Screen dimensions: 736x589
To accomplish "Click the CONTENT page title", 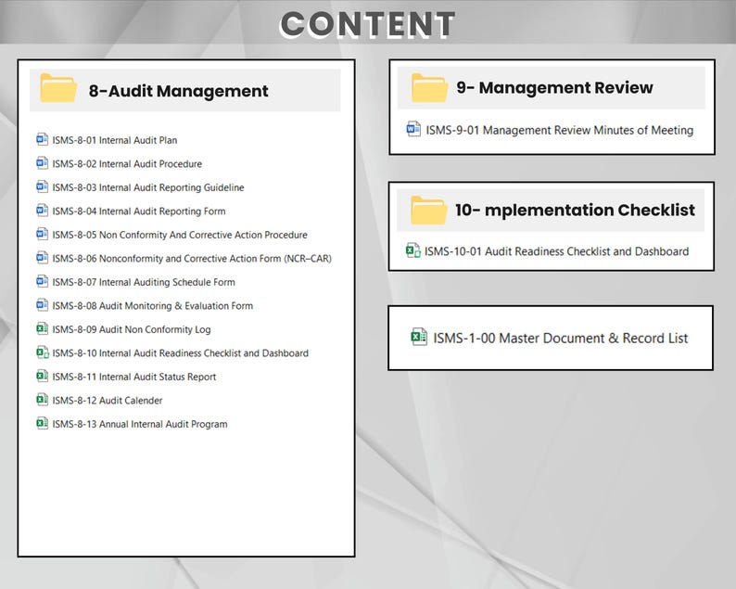I will point(367,24).
